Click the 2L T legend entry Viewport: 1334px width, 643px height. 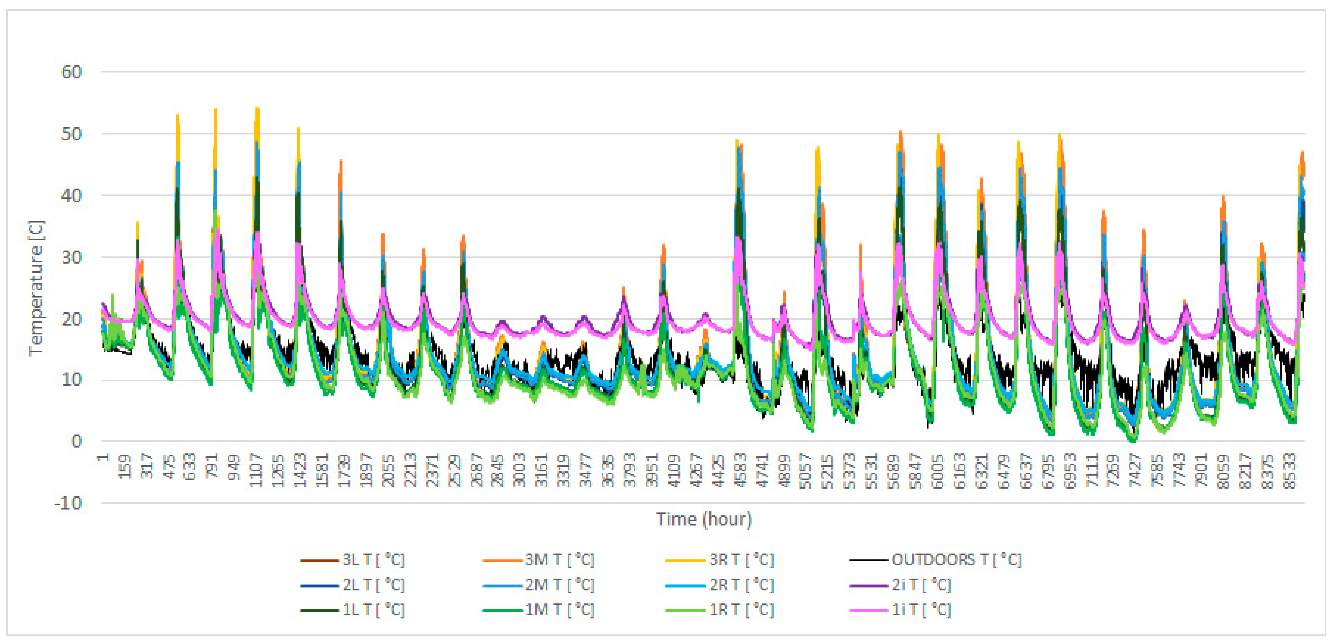372,585
